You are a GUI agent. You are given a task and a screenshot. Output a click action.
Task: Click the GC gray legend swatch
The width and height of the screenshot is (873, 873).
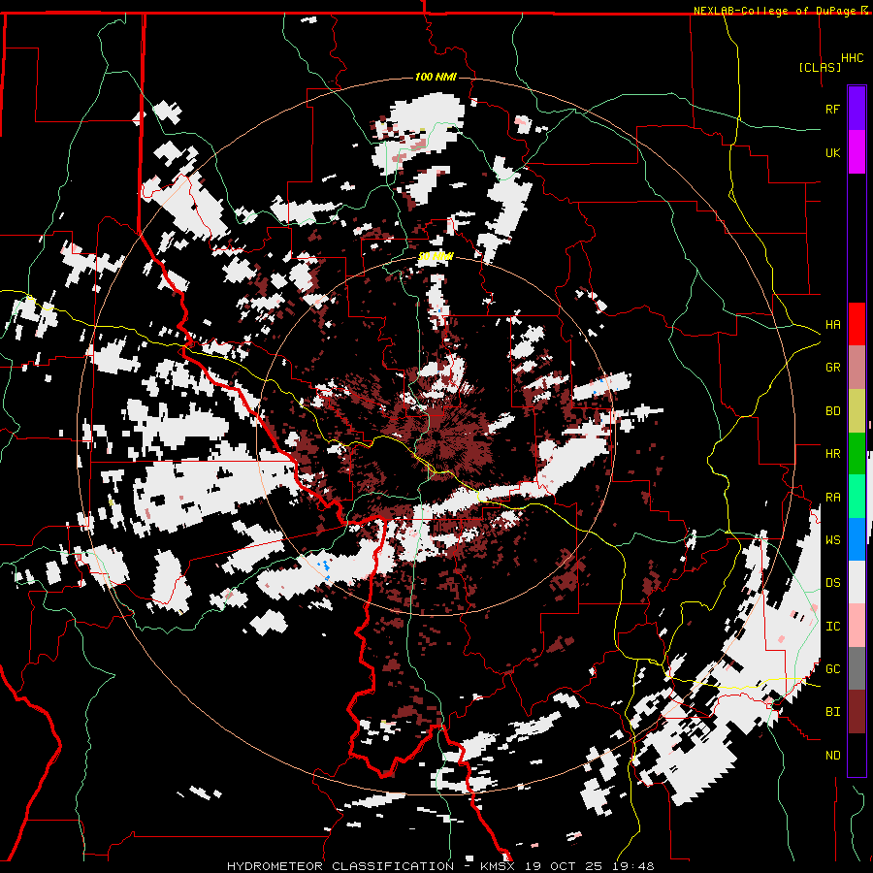click(x=857, y=668)
